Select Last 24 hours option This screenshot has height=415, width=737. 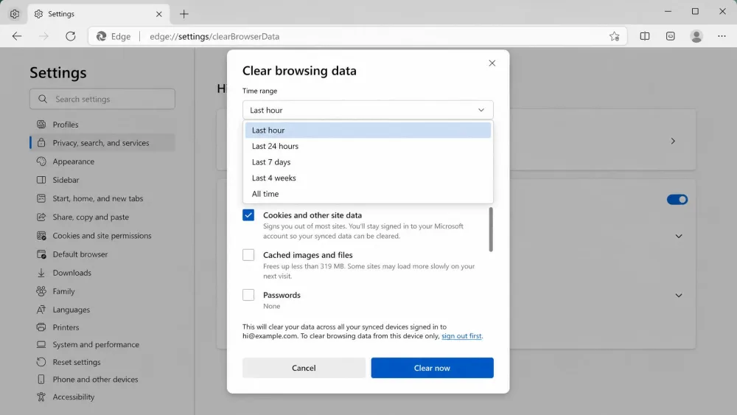click(x=368, y=146)
